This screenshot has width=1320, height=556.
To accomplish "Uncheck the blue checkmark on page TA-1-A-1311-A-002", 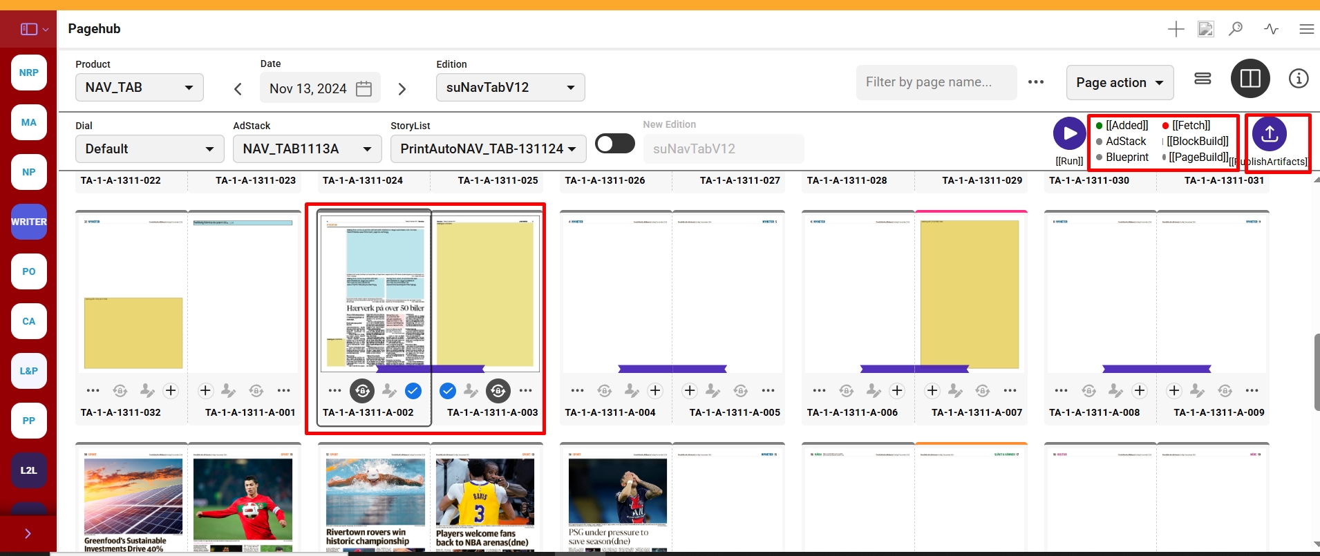I will (413, 391).
